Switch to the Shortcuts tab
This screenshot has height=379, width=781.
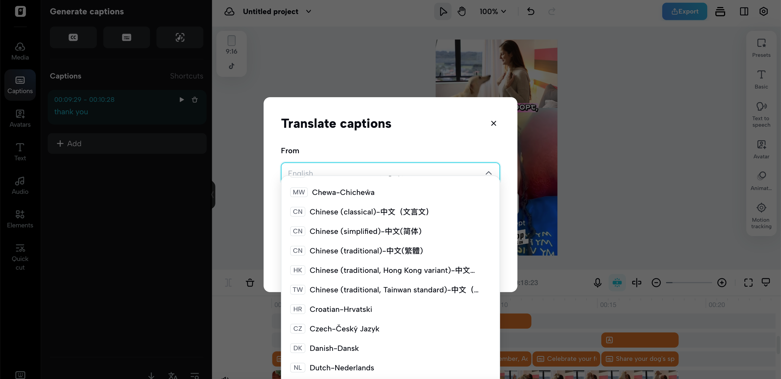pyautogui.click(x=187, y=76)
